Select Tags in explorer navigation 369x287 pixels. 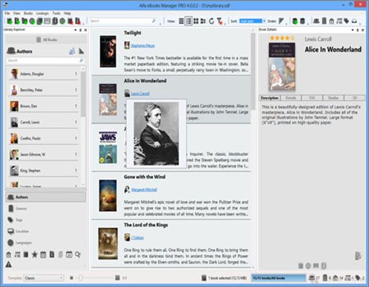click(46, 220)
